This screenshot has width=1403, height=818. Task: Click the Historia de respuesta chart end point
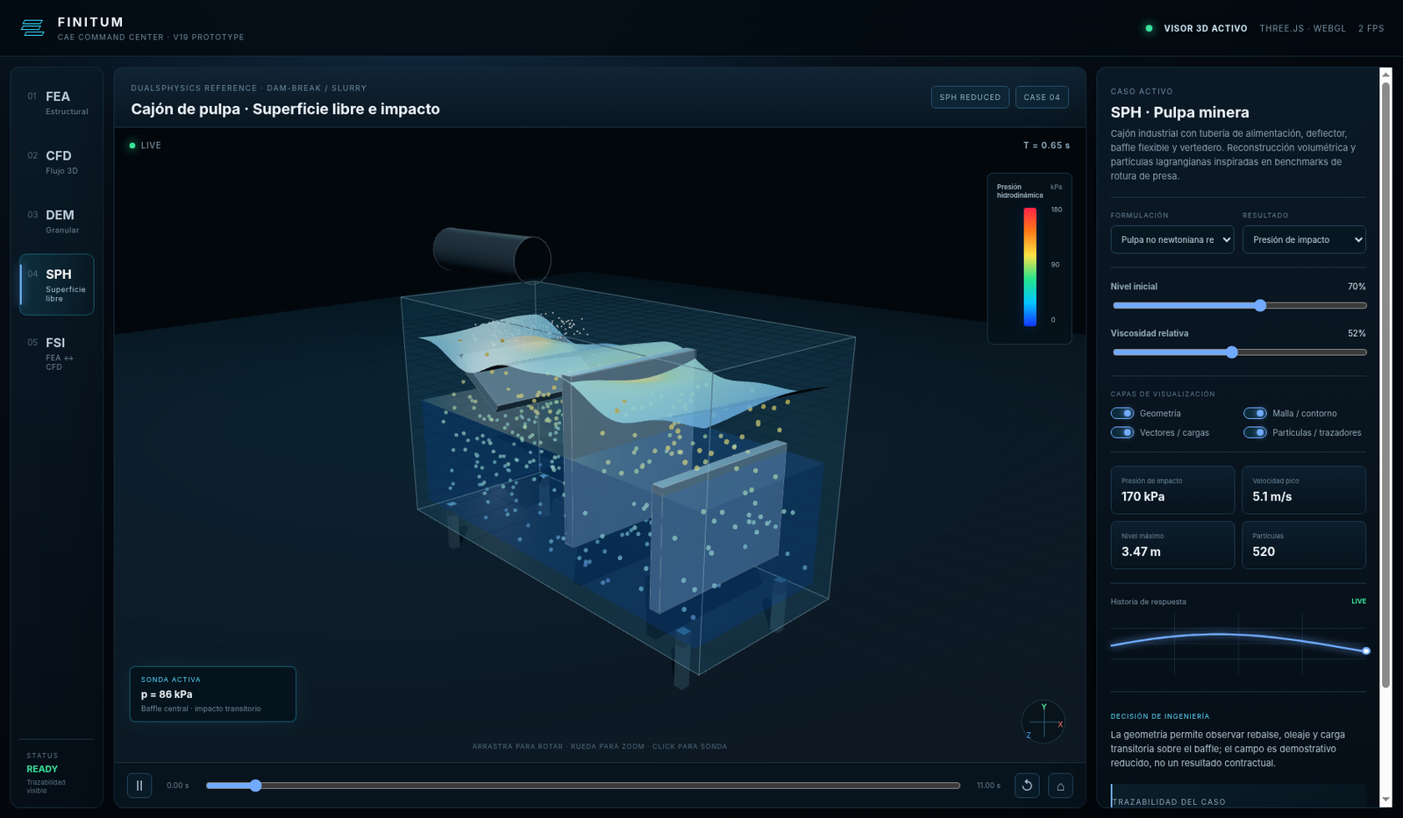[1366, 651]
